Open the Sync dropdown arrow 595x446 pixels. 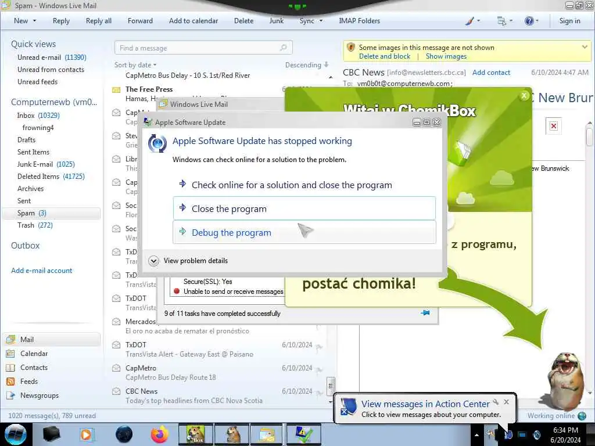[x=321, y=21]
